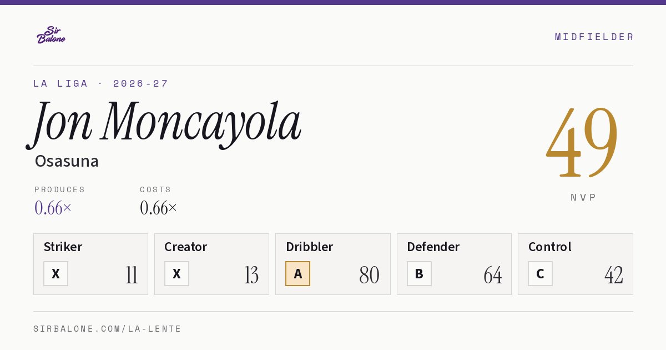The height and width of the screenshot is (350, 666).
Task: Open the Creator rating card
Action: 211,264
